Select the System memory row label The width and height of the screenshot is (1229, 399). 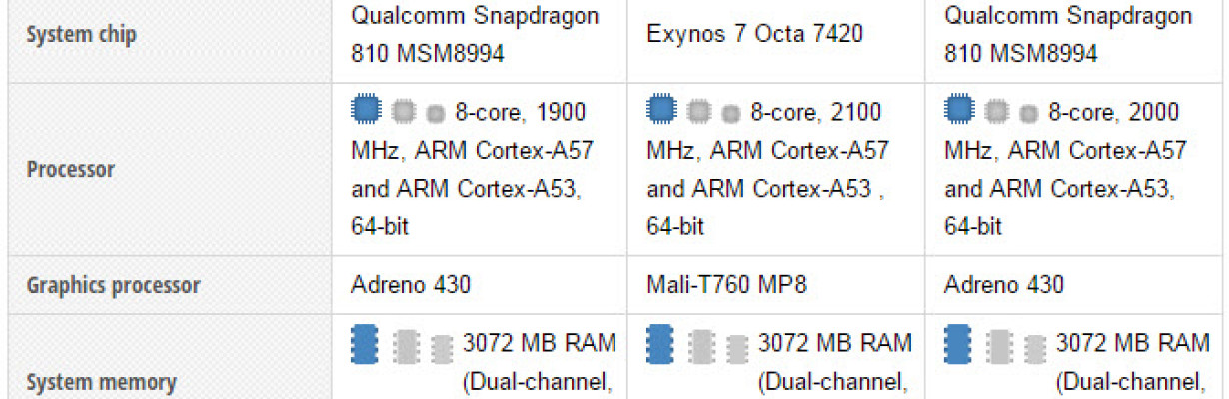[101, 382]
